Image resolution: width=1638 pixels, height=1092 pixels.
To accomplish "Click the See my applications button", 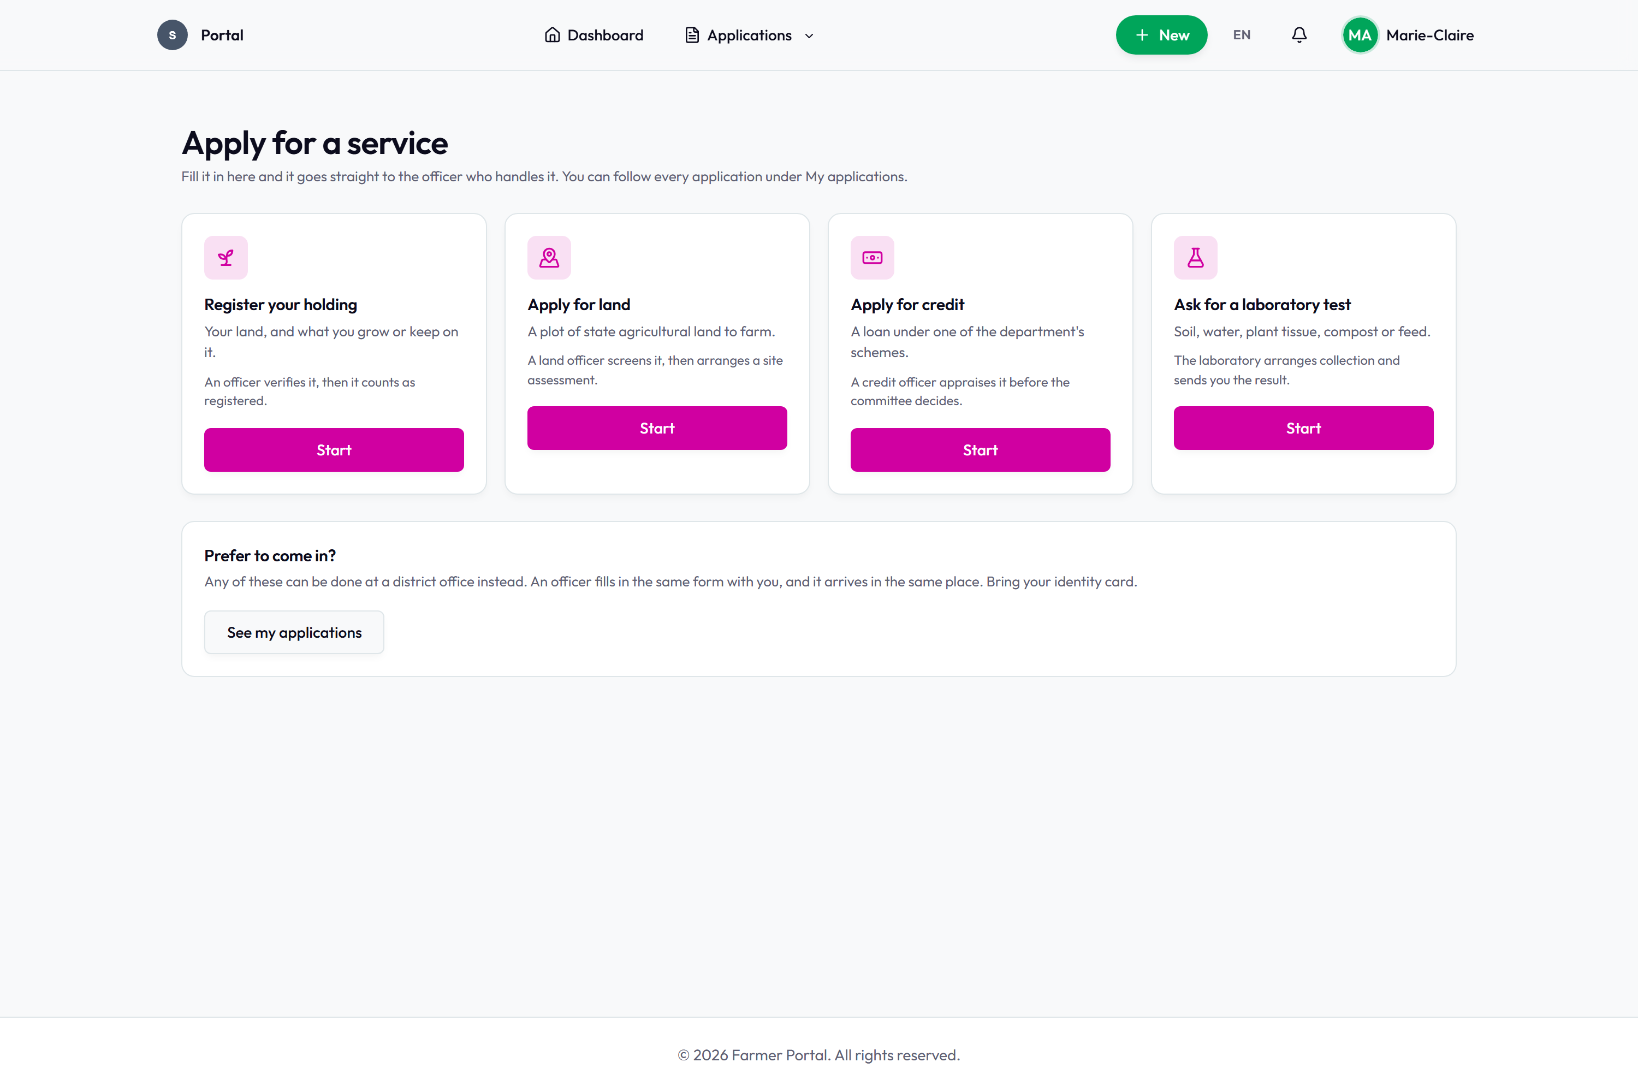I will point(294,632).
